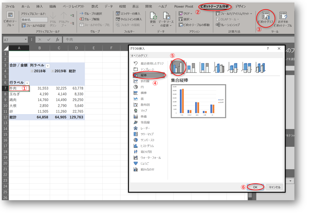Switch to the Insert (挿入) tab
The height and width of the screenshot is (217, 309).
coord(39,6)
